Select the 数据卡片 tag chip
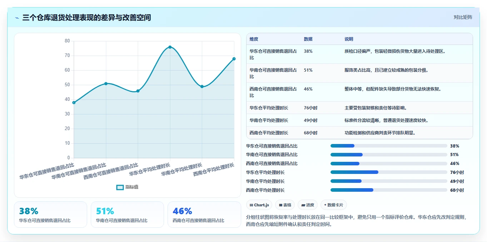This screenshot has height=242, width=487. click(x=333, y=205)
